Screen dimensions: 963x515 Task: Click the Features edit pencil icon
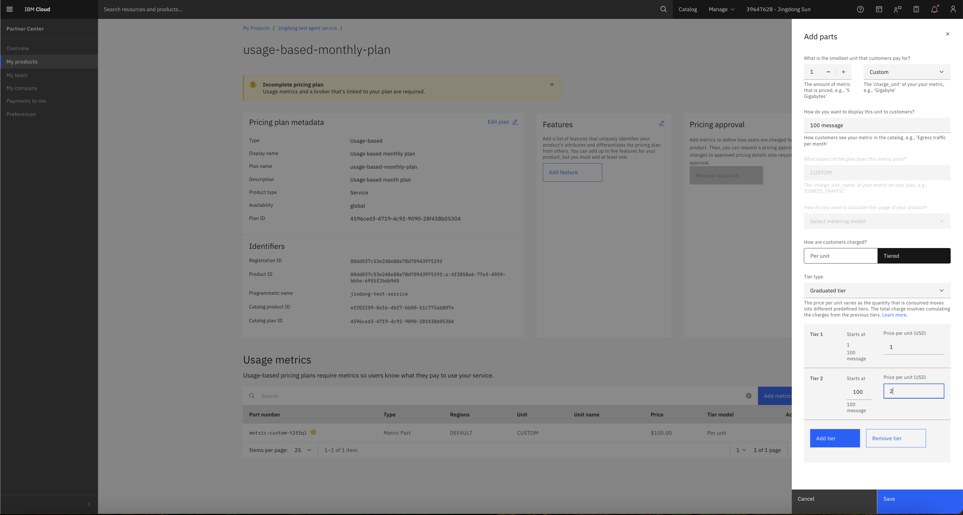click(x=662, y=123)
